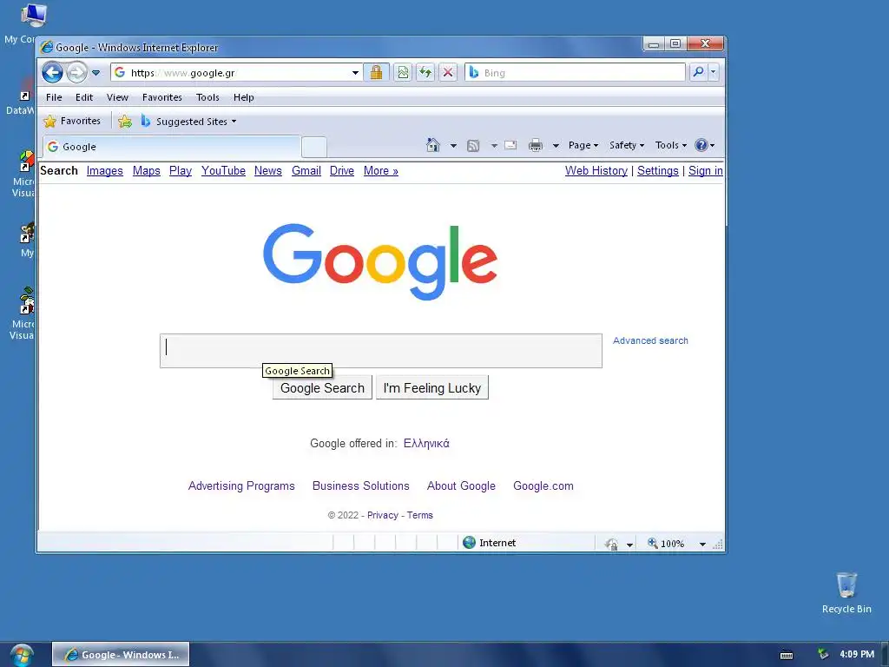Screen dimensions: 889x667
Task: Click the I'm Feeling Lucky button
Action: 432,388
